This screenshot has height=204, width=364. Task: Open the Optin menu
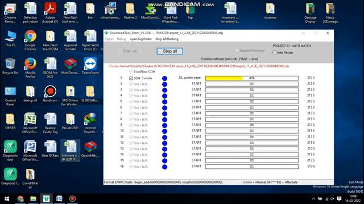pos(109,39)
